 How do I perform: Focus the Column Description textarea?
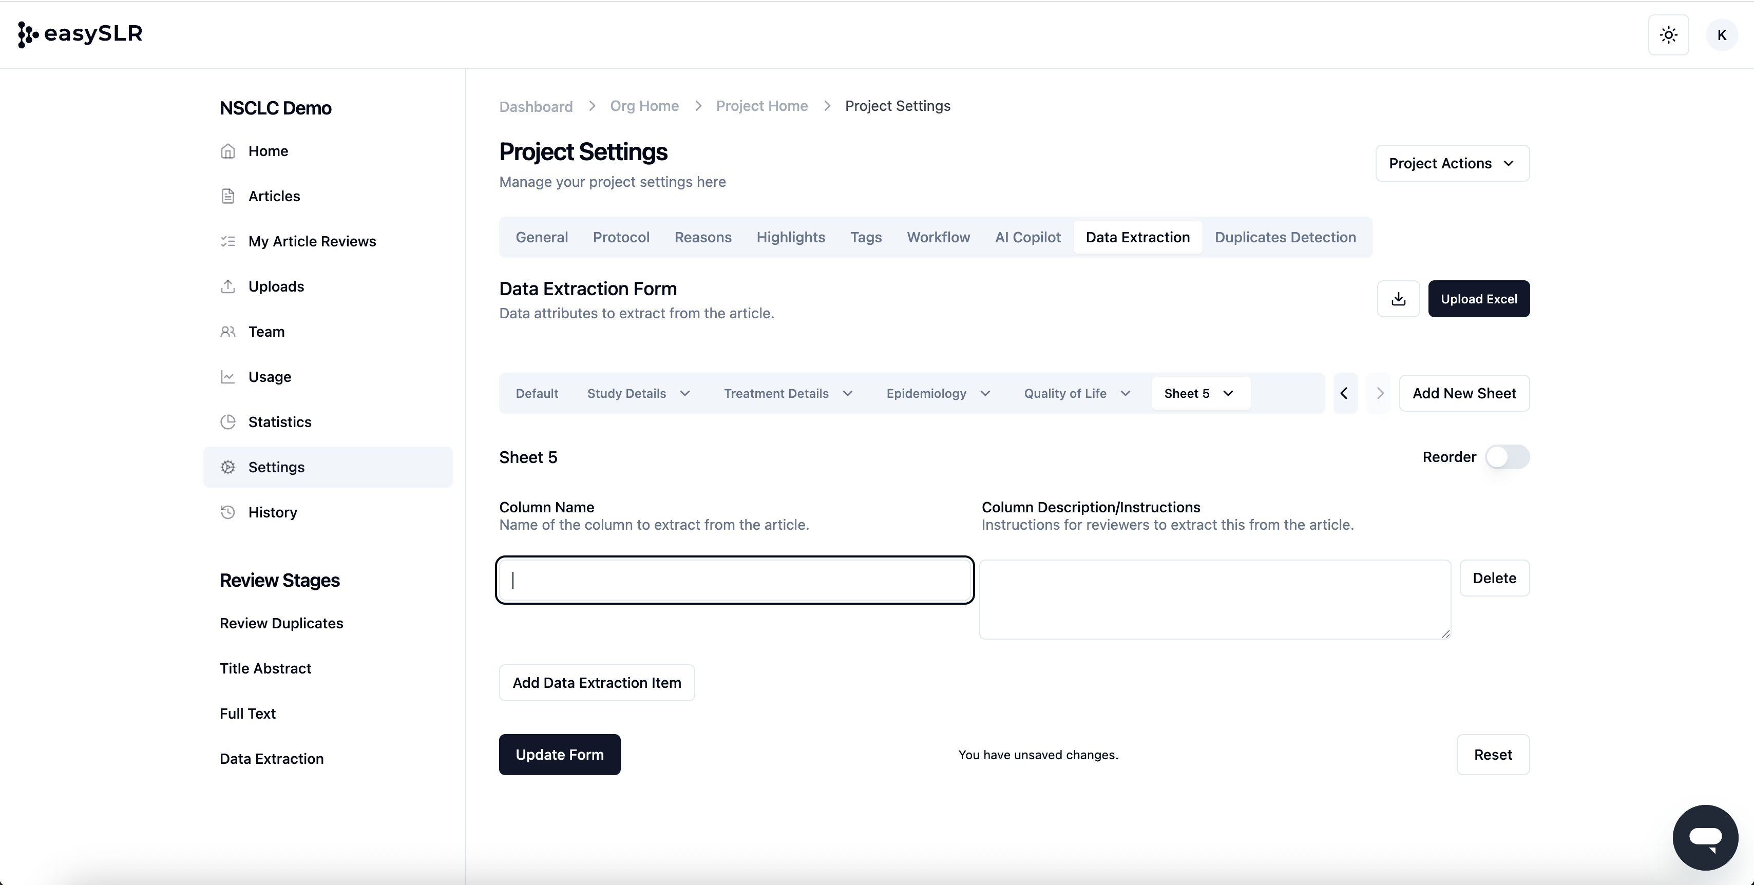pyautogui.click(x=1215, y=599)
